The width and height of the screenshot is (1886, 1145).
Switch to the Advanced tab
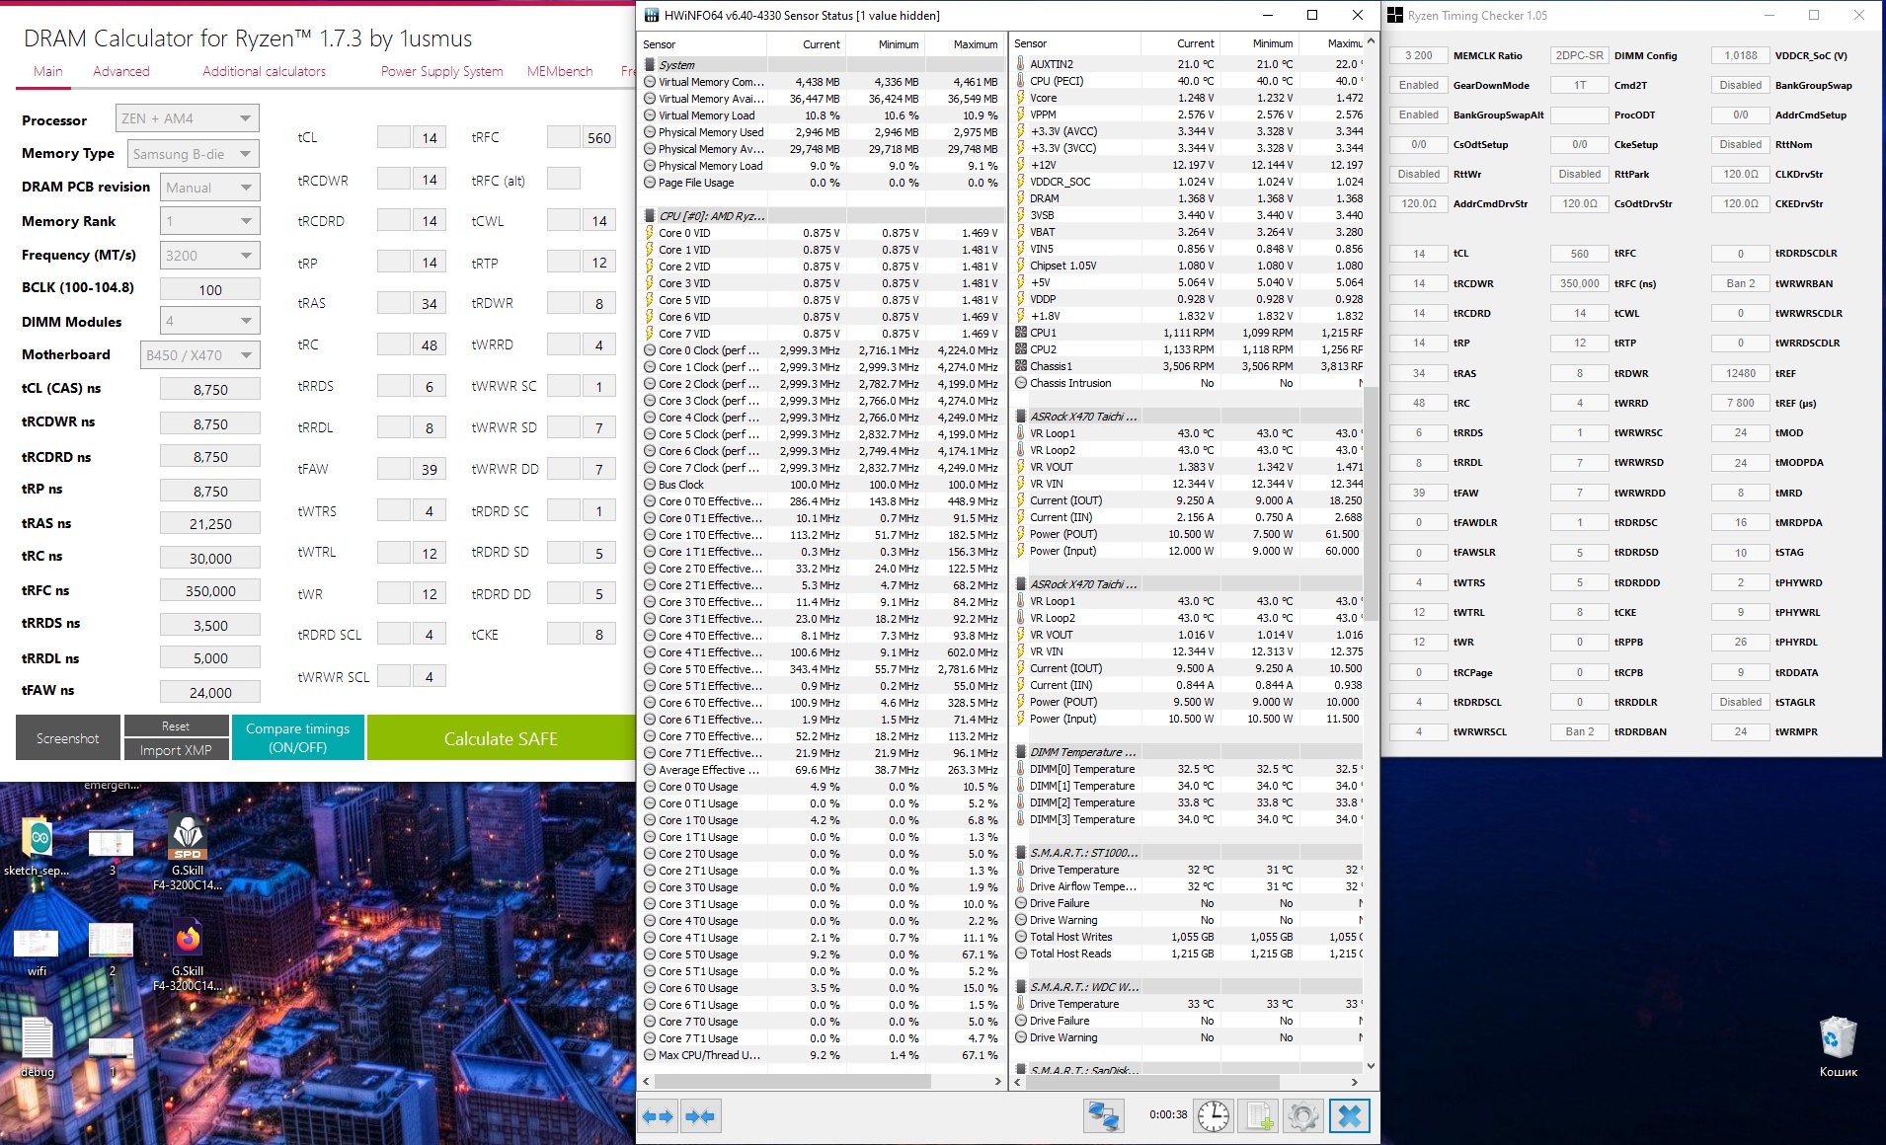pyautogui.click(x=121, y=71)
